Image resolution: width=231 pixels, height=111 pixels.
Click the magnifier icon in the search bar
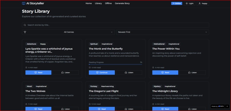click(25, 25)
